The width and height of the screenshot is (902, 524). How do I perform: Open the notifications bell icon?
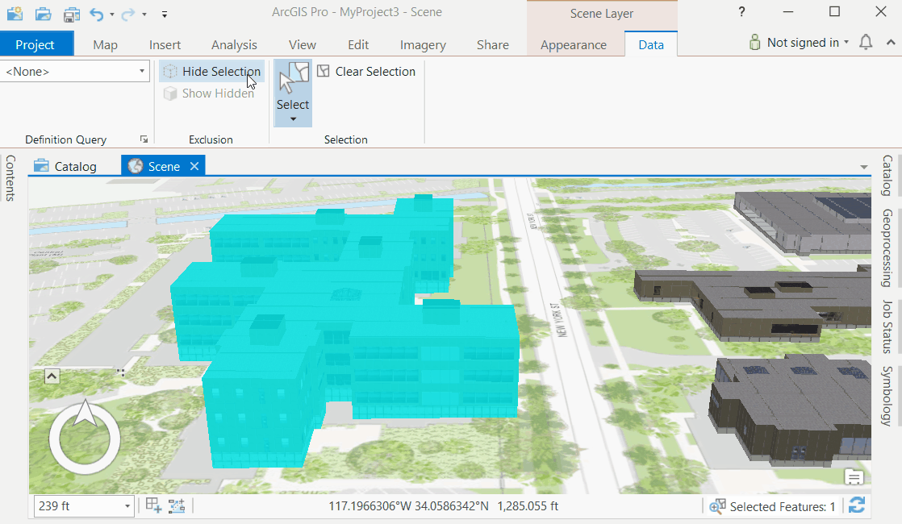[866, 43]
